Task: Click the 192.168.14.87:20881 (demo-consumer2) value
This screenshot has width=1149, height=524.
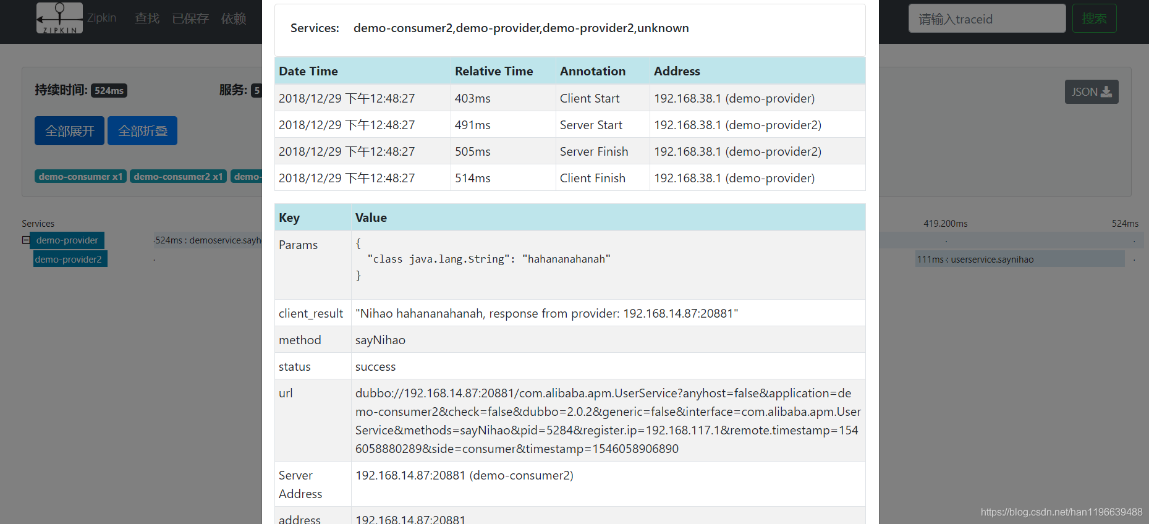Action: 464,475
